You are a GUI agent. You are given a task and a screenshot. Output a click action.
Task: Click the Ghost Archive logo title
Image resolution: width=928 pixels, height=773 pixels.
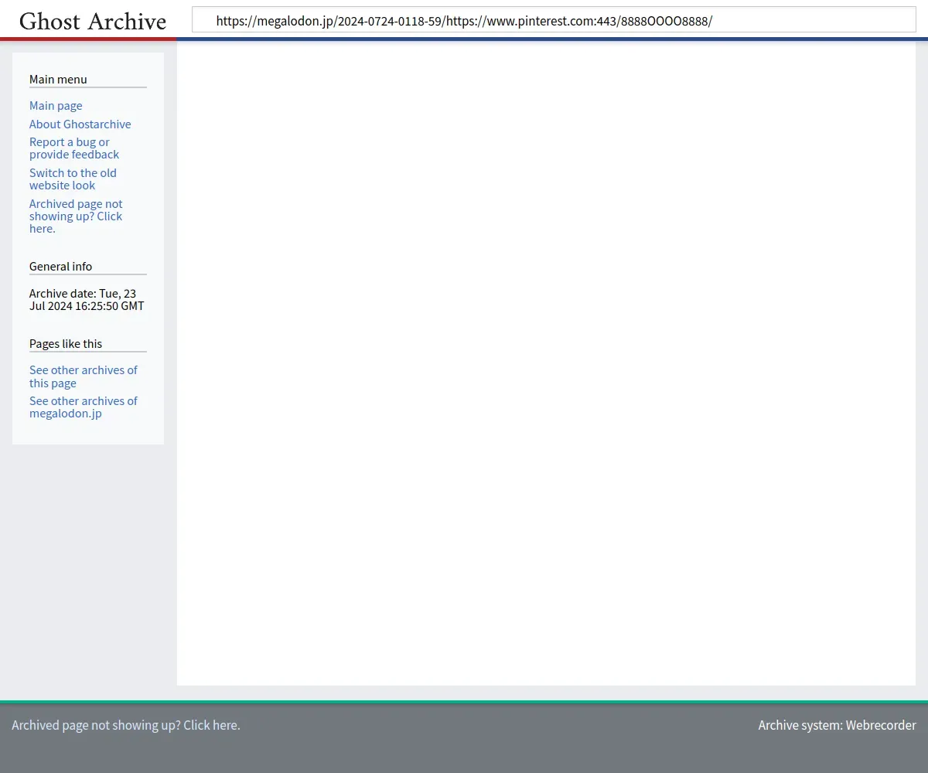tap(93, 21)
